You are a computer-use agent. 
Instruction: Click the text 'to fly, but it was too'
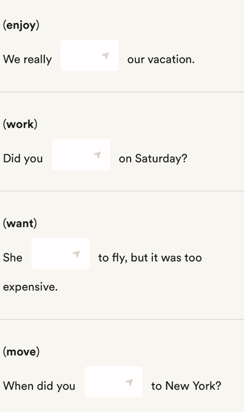pyautogui.click(x=150, y=257)
